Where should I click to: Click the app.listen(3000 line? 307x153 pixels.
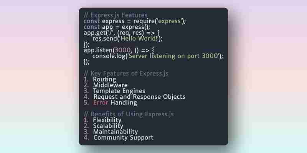coord(119,50)
